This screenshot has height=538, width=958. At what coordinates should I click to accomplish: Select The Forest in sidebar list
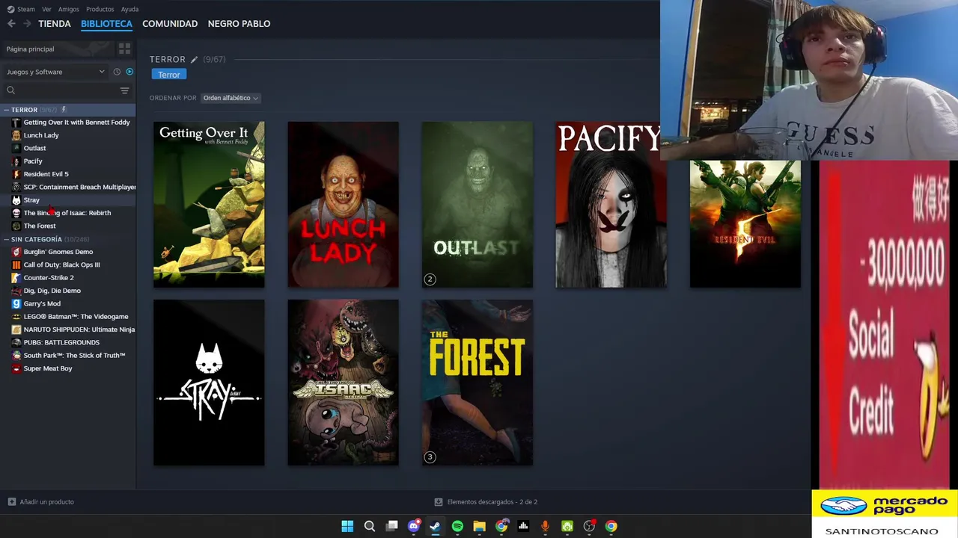[x=68, y=226]
